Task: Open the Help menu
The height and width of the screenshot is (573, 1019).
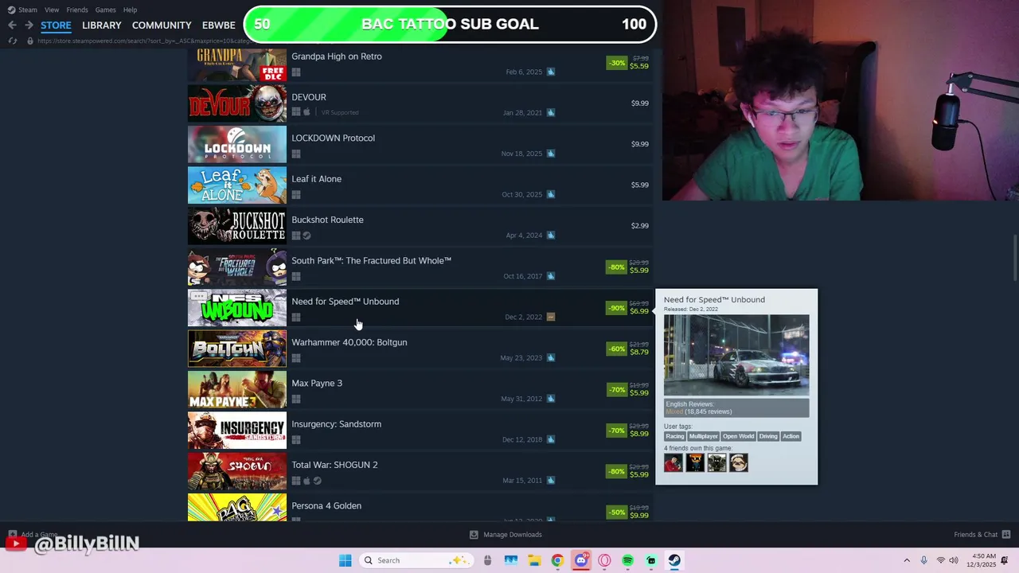Action: click(130, 10)
